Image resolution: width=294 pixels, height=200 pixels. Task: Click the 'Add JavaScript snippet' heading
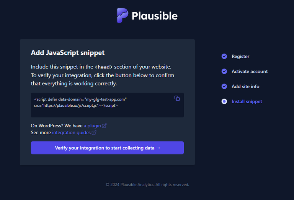68,53
